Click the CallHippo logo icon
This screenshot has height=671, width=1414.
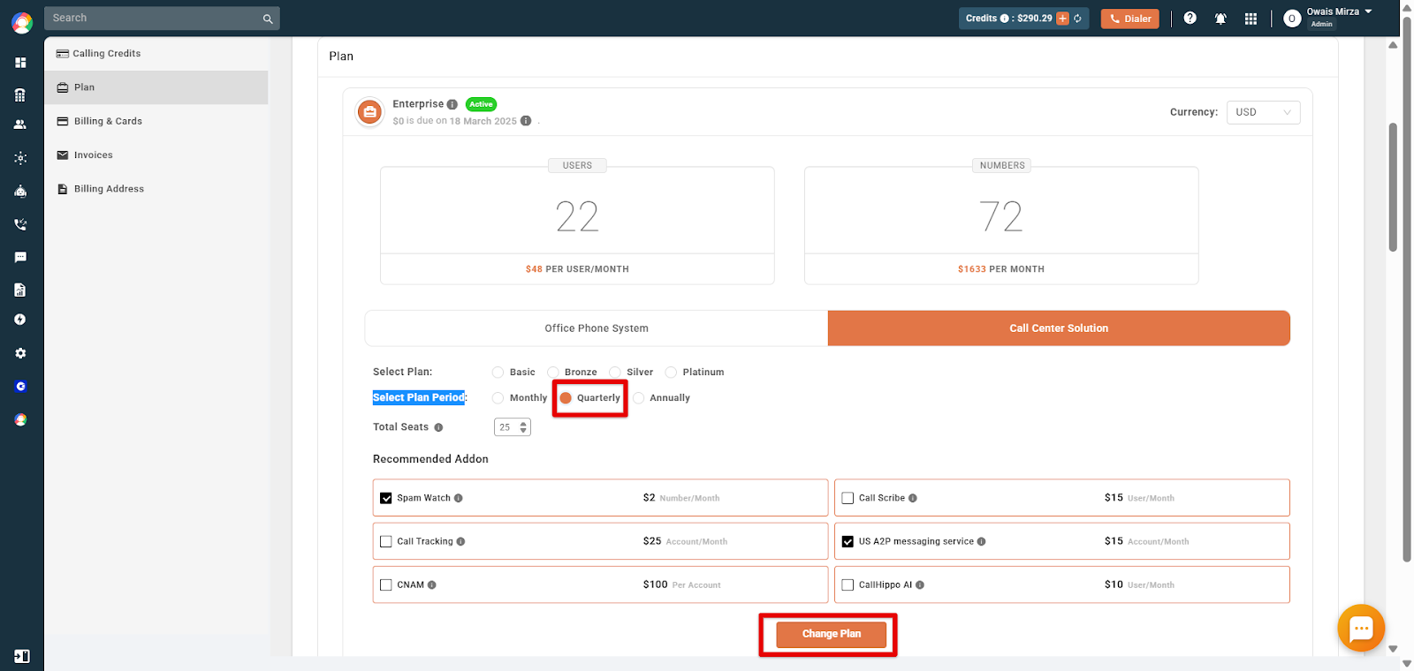click(21, 23)
